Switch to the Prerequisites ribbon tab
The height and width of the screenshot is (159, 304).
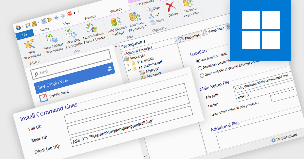coord(144,4)
